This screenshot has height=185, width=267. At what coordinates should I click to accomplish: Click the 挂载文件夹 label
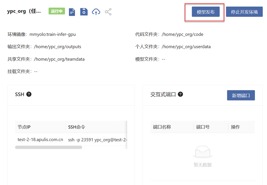pyautogui.click(x=19, y=71)
